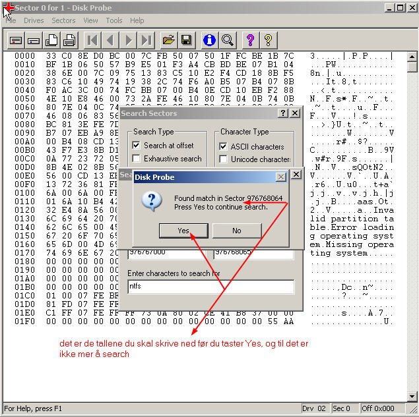The image size is (419, 417).
Task: Click the hex offset row 01F0
Action: tap(24, 321)
